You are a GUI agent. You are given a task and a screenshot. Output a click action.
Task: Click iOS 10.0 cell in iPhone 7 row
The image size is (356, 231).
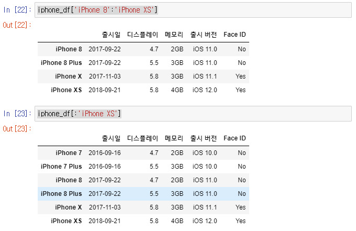click(x=205, y=153)
